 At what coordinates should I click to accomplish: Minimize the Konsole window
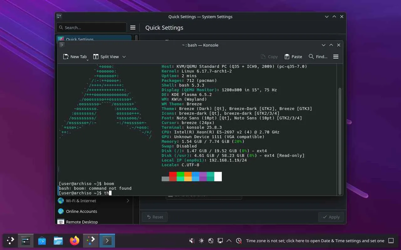(x=324, y=45)
